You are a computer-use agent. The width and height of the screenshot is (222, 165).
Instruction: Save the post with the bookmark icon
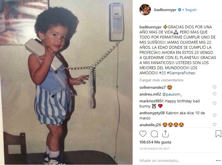(x=218, y=134)
